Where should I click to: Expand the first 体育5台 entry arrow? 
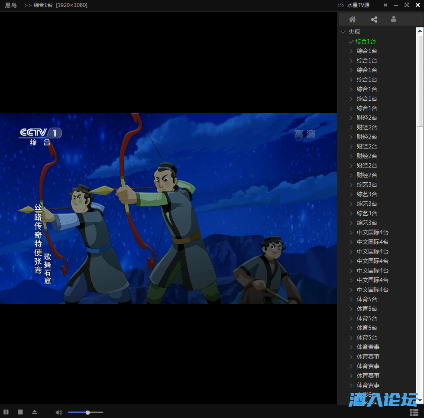[x=351, y=300]
